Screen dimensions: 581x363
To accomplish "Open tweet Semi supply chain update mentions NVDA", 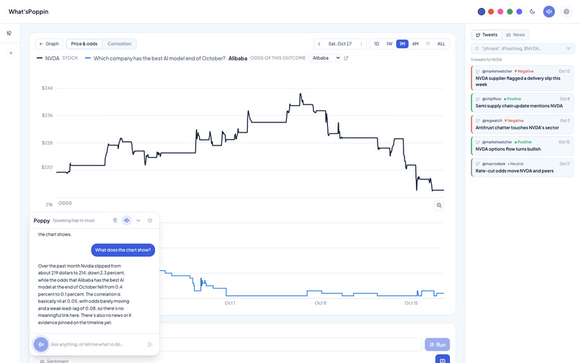I will (523, 102).
